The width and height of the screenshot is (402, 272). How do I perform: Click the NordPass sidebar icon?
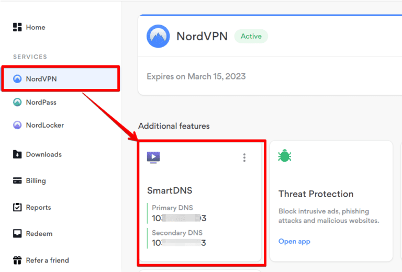pos(17,103)
